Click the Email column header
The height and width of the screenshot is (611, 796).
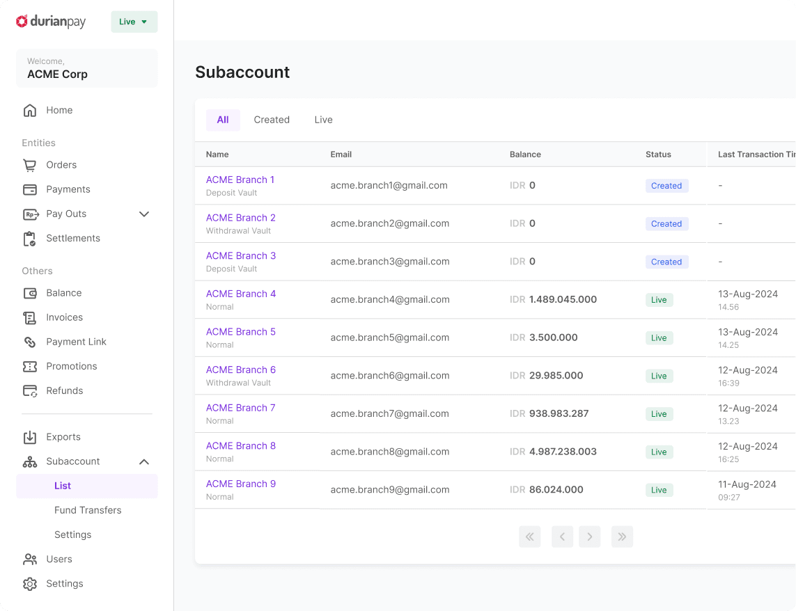tap(341, 154)
